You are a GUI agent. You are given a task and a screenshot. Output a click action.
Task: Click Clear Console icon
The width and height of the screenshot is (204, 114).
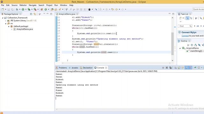pyautogui.click(x=175, y=67)
